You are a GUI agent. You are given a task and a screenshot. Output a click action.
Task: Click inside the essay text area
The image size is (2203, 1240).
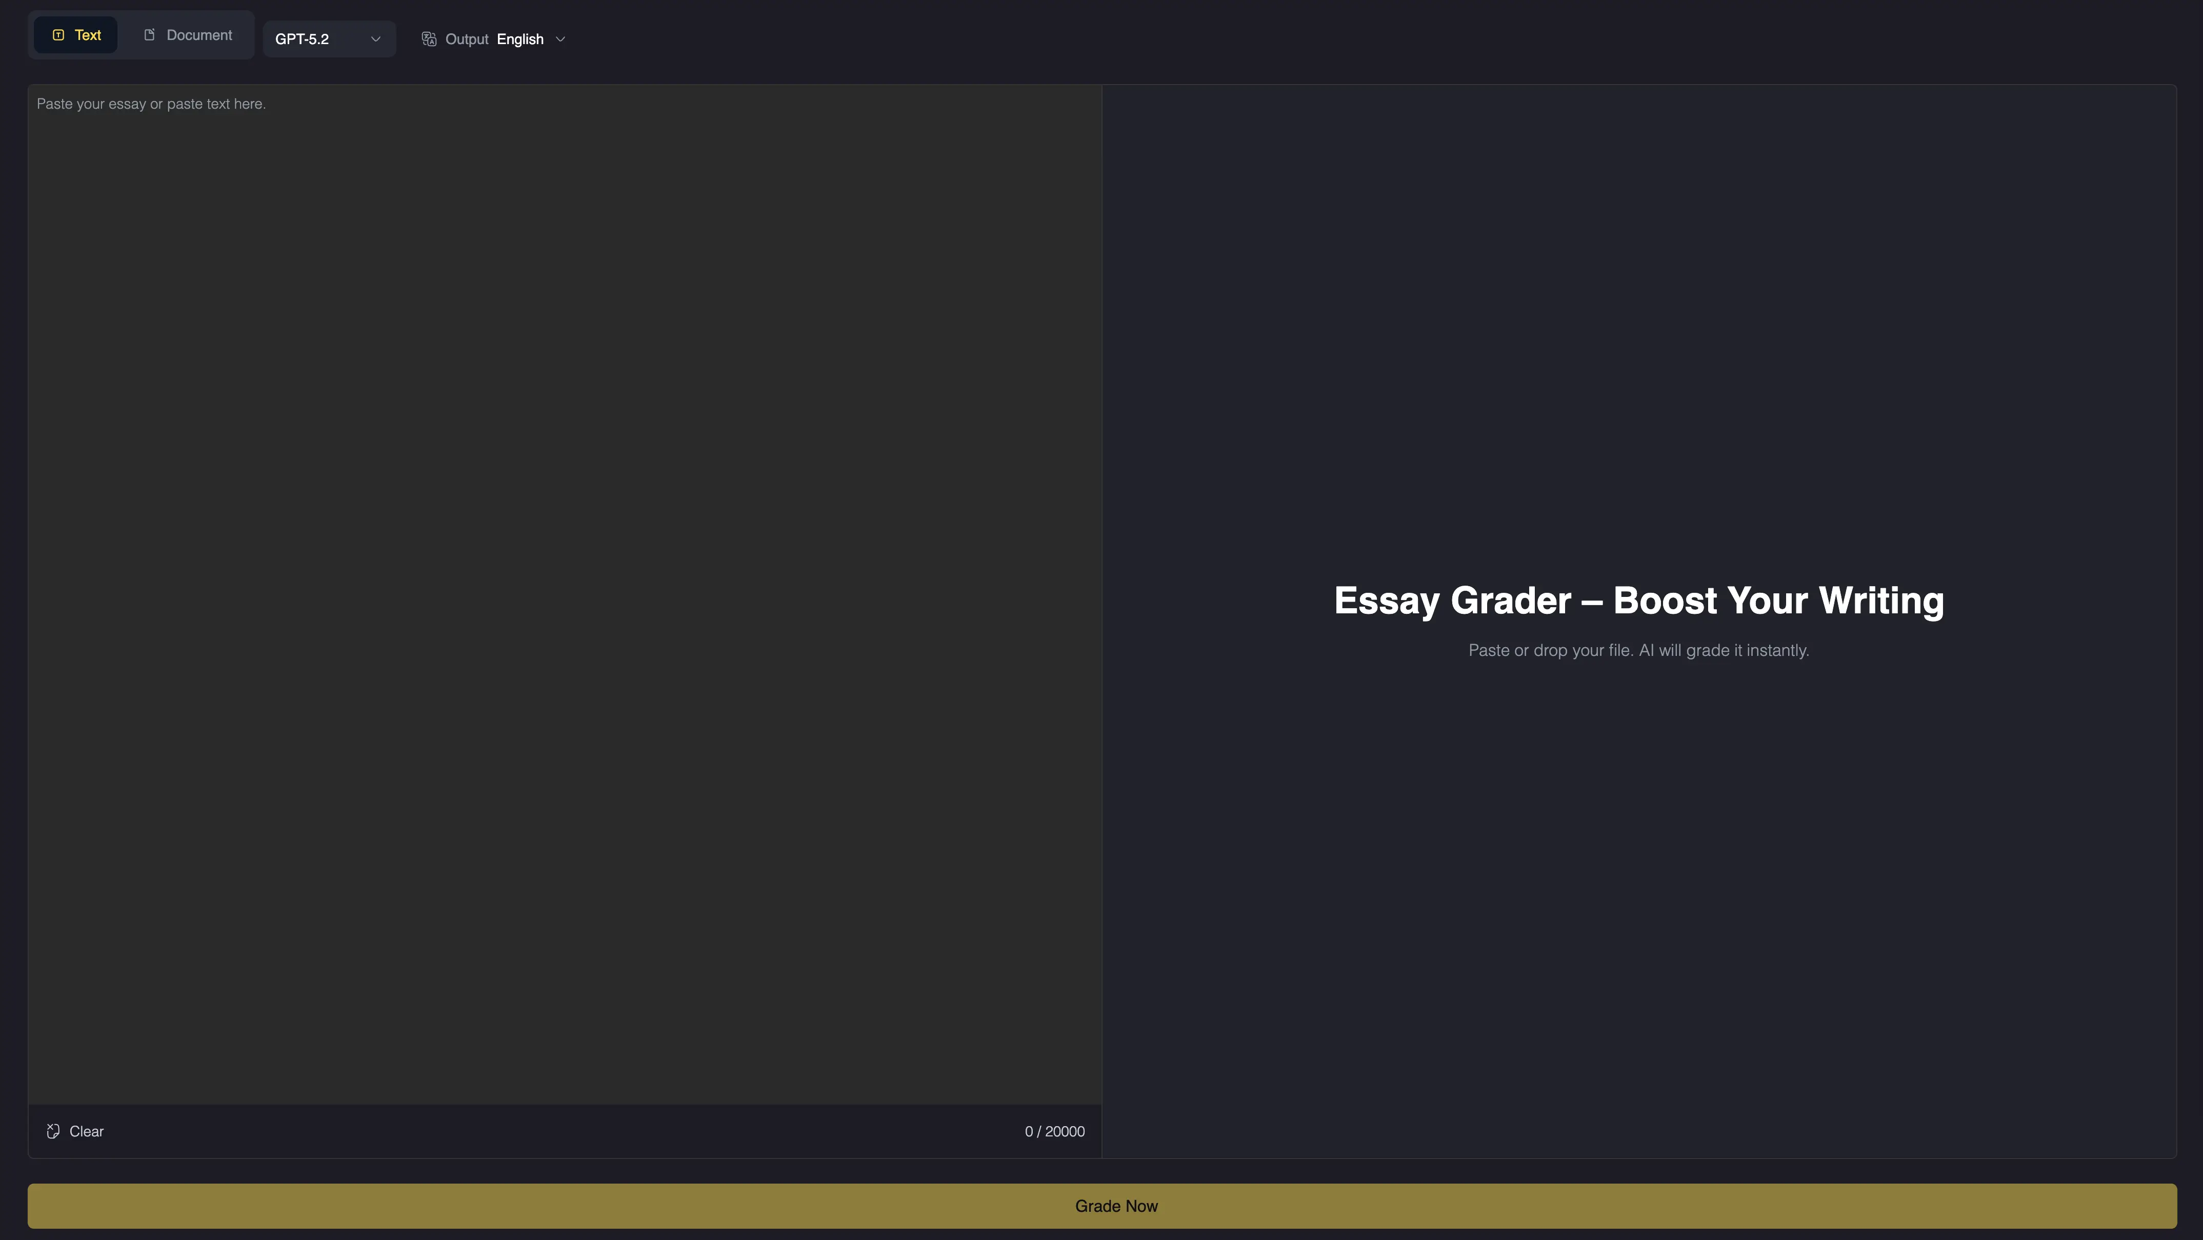[565, 598]
